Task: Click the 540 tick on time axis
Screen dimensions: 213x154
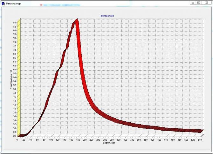Action: pos(200,139)
